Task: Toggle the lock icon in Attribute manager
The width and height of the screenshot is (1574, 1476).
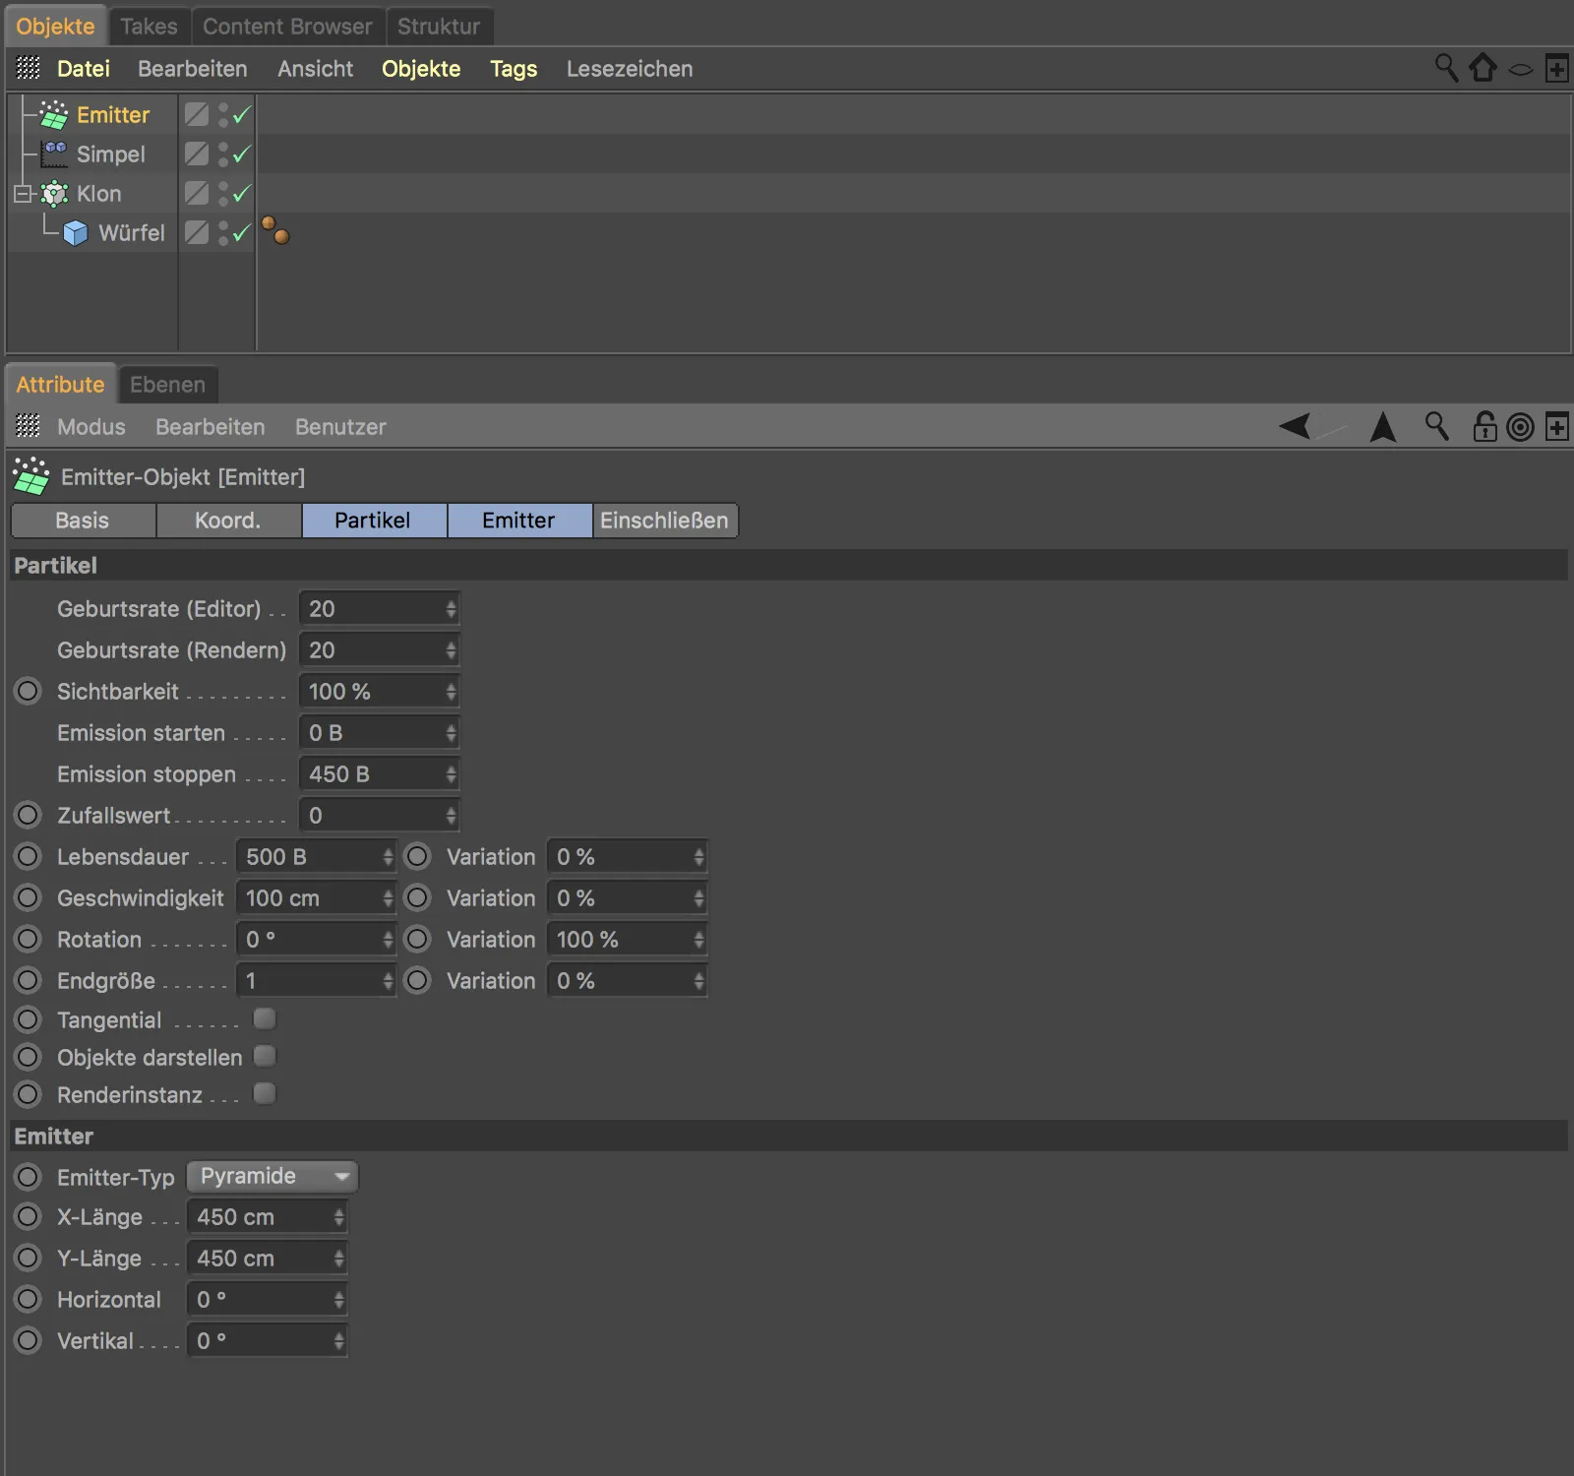Action: 1484,426
